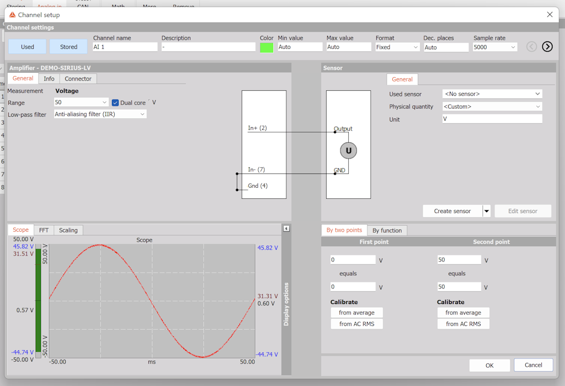Switch to amplifier Info tab
Screen dimensions: 565x386
tap(49, 79)
